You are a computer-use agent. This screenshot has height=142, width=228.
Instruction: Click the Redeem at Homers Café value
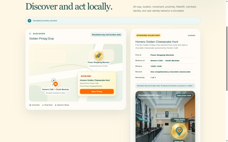coord(165,61)
